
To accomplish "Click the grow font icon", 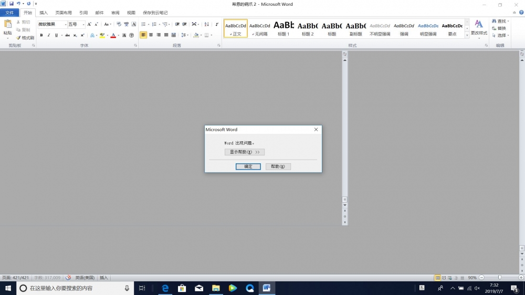I will pos(89,24).
